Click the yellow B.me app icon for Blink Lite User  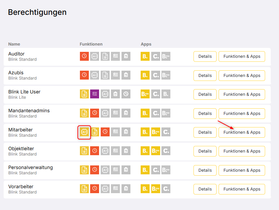(x=145, y=94)
